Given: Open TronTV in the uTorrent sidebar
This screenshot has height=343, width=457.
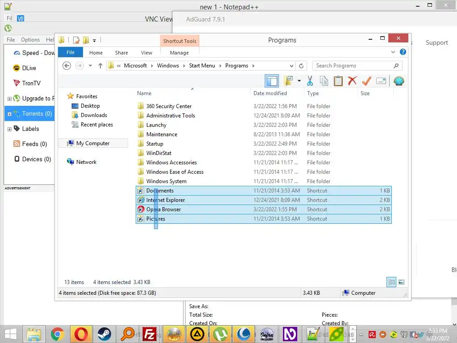Looking at the screenshot, I should click(x=27, y=83).
